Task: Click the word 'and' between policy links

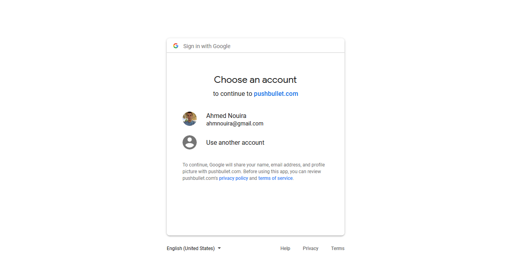Action: tap(253, 178)
